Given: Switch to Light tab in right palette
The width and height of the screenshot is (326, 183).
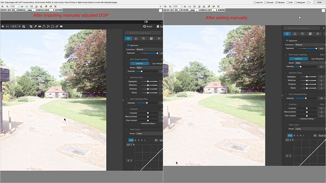Looking at the screenshot, I should (287, 34).
